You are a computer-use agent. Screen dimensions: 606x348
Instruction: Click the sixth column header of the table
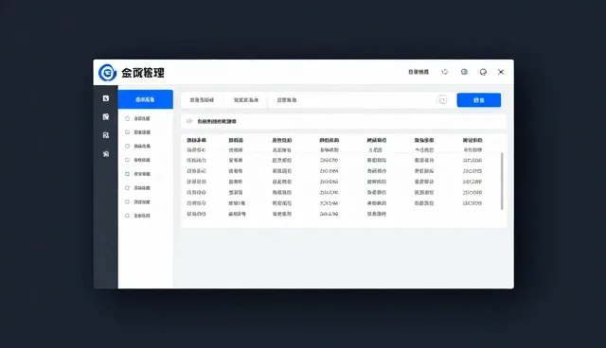click(424, 141)
